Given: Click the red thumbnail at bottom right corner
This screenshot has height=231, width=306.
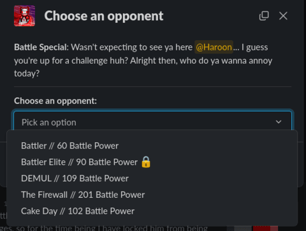Looking at the screenshot, I should [x=265, y=228].
